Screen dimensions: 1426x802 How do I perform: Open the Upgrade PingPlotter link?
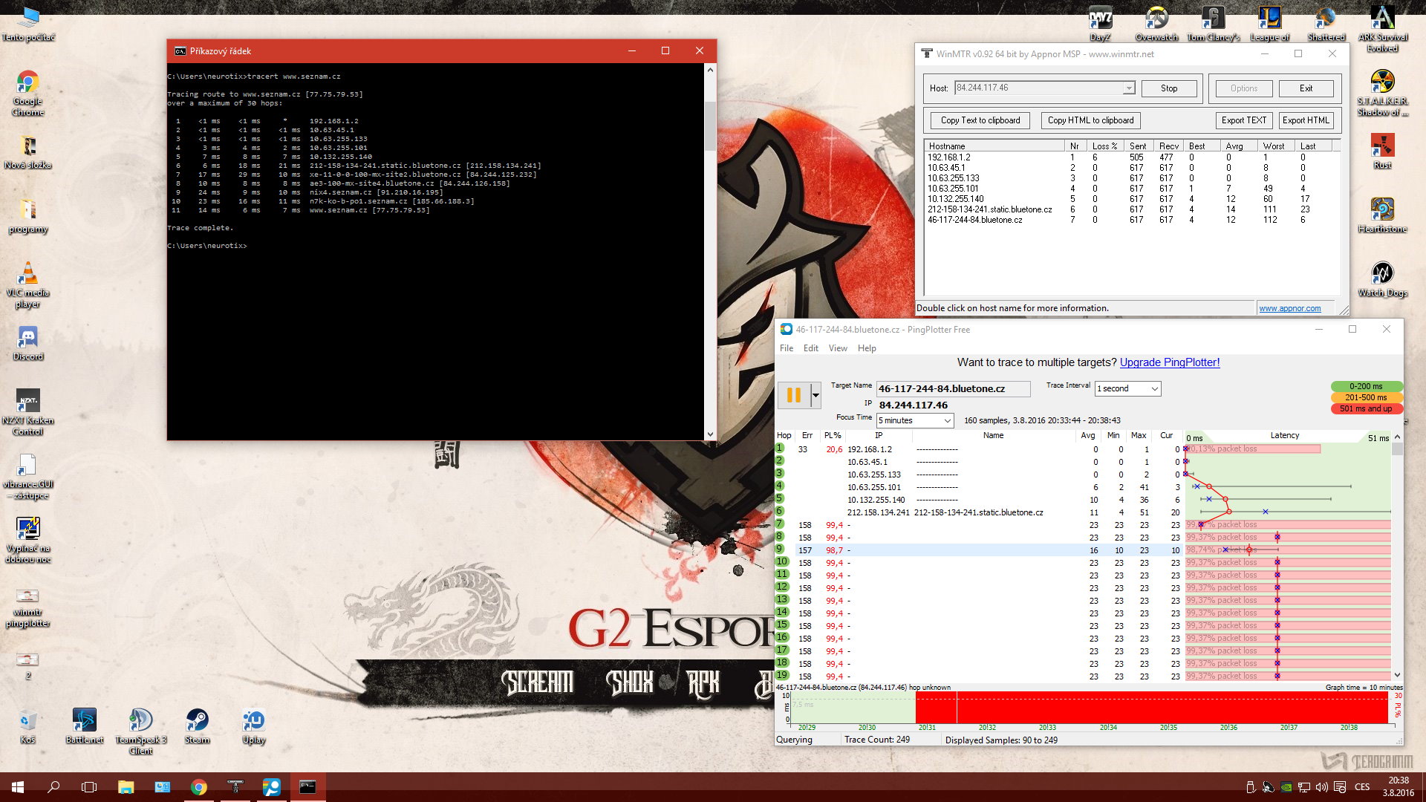coord(1169,362)
